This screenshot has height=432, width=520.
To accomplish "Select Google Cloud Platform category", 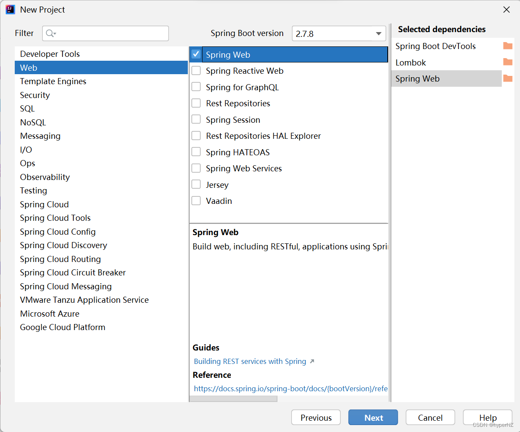I will tap(101, 327).
